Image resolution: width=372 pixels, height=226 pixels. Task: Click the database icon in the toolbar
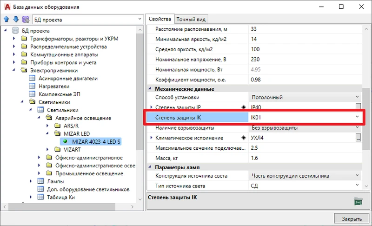[x=25, y=20]
